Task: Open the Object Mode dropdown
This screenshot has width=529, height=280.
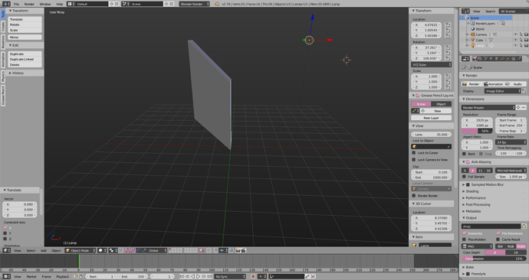Action: pos(80,250)
